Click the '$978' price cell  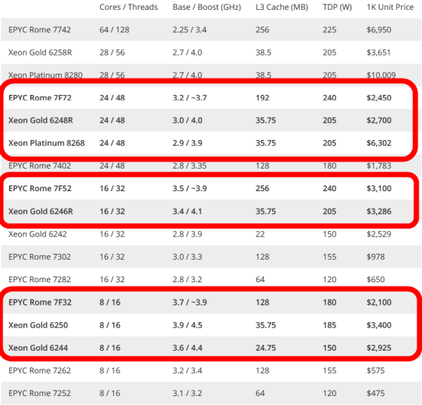pyautogui.click(x=375, y=257)
